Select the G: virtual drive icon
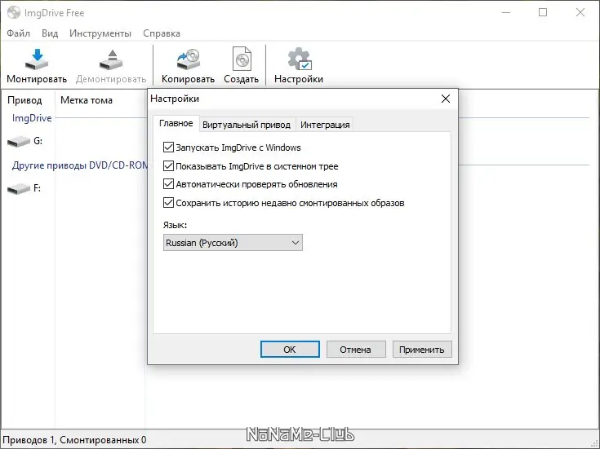The height and width of the screenshot is (449, 600). pos(18,142)
